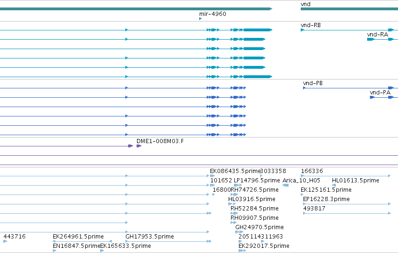Screen dimensions: 398x253
Task: Click the vnd-PA first coding block
Action: tap(372, 97)
